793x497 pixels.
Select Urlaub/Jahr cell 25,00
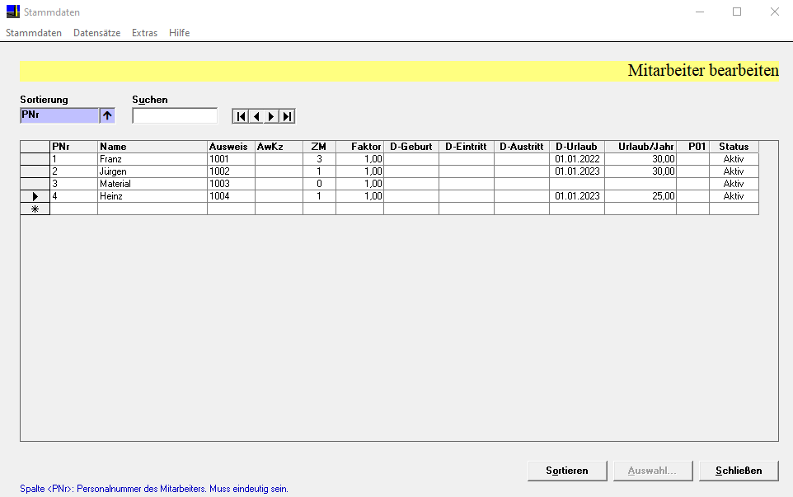pos(640,196)
